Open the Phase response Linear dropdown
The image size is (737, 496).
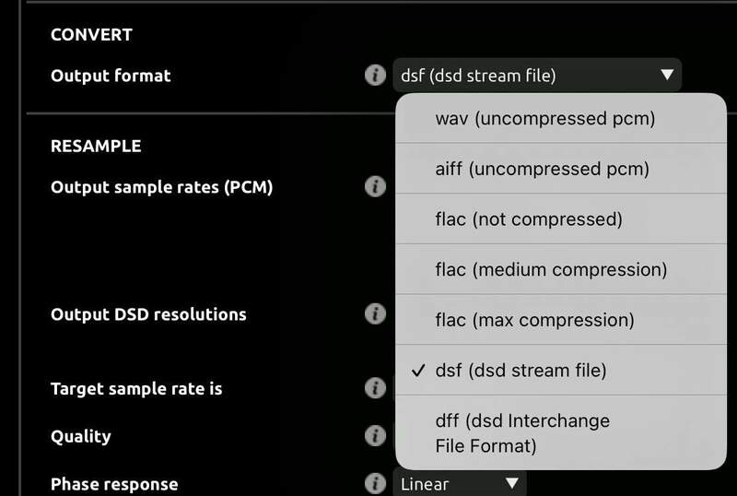[x=459, y=483]
